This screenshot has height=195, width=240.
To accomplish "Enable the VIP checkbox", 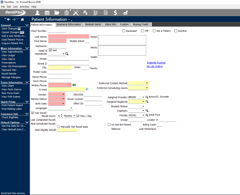I will point(143,31).
